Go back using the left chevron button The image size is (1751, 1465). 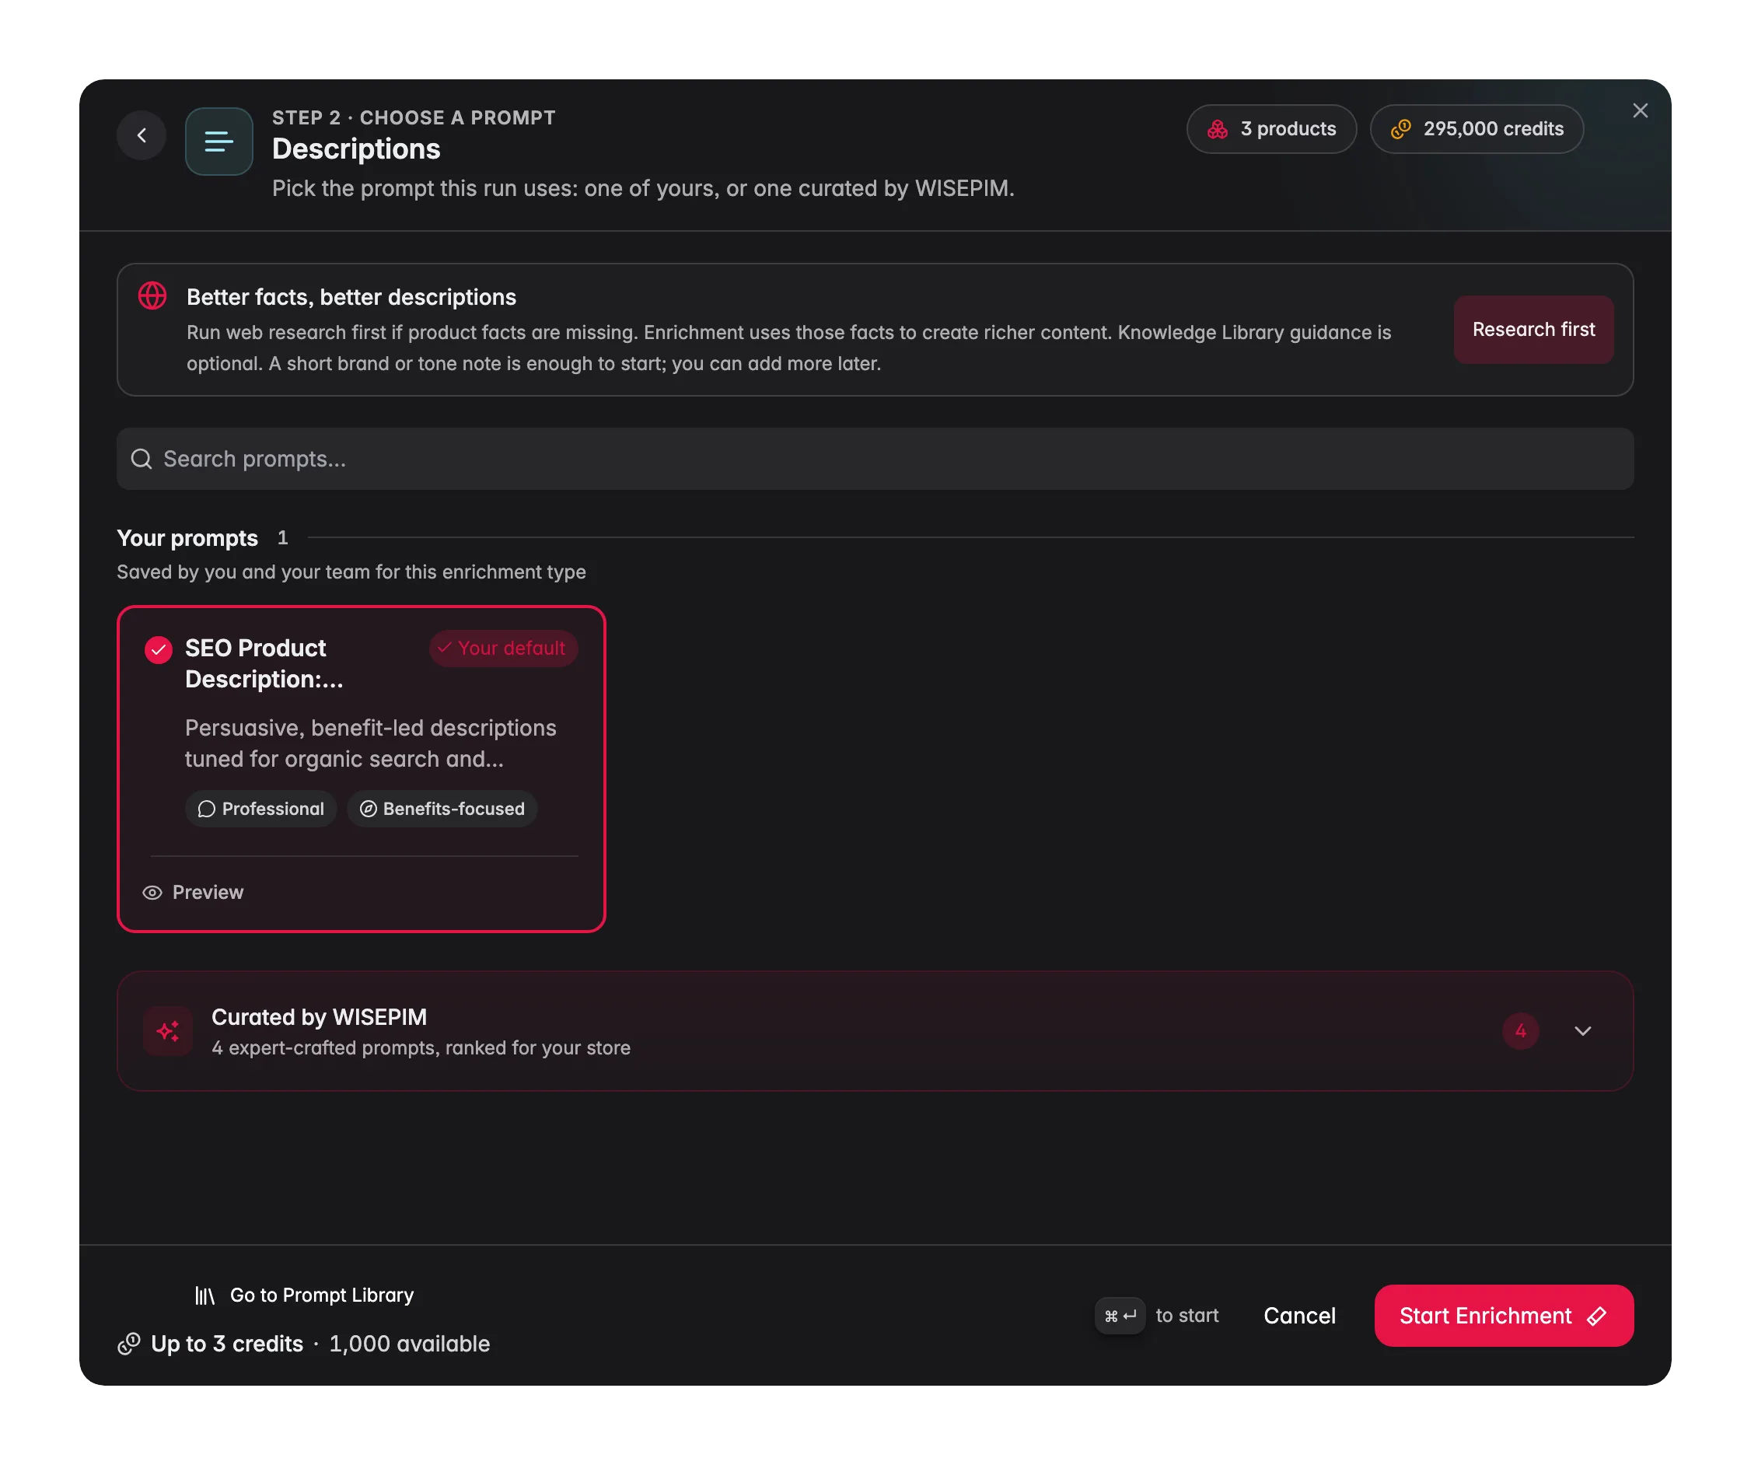click(x=142, y=135)
